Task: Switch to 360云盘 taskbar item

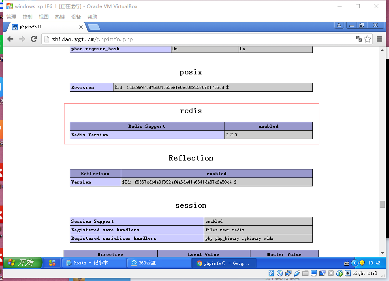Action: tap(159, 263)
